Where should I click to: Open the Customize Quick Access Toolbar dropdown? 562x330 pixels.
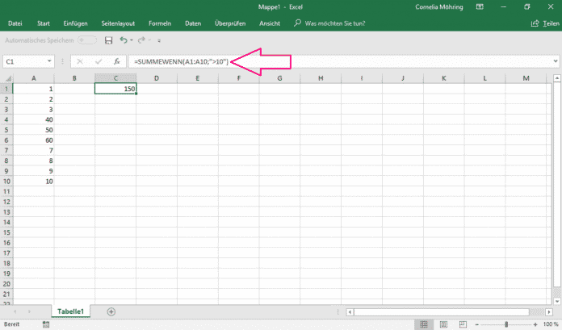click(x=159, y=40)
